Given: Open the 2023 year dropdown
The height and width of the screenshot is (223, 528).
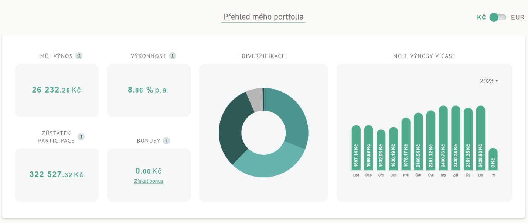Looking at the screenshot, I should [x=489, y=81].
